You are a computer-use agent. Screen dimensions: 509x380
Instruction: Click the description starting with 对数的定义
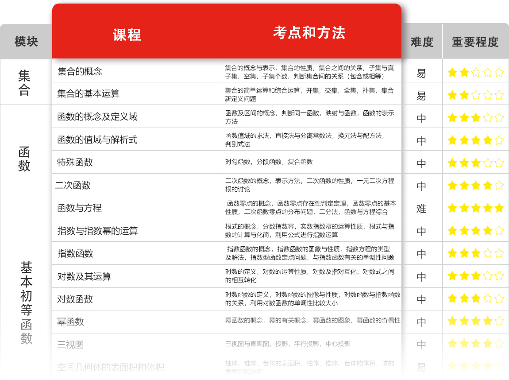[x=310, y=276]
